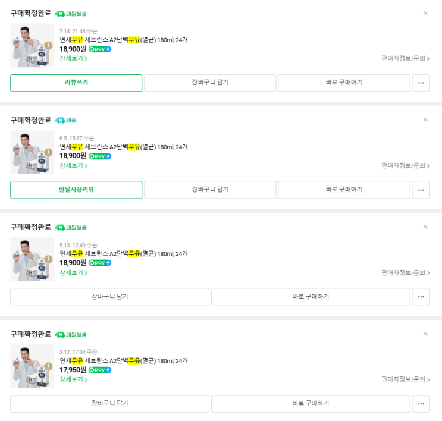Click the 한달사용리뷰 button
Image resolution: width=442 pixels, height=421 pixels.
(76, 190)
